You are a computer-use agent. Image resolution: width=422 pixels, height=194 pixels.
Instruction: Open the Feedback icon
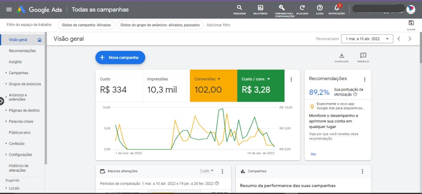click(x=363, y=56)
